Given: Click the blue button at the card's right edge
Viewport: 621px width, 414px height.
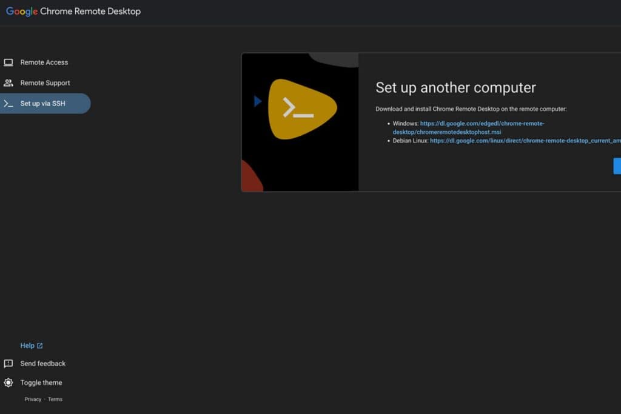Looking at the screenshot, I should pos(618,166).
